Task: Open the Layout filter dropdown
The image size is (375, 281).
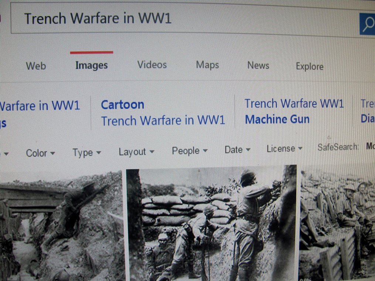Action: point(137,152)
